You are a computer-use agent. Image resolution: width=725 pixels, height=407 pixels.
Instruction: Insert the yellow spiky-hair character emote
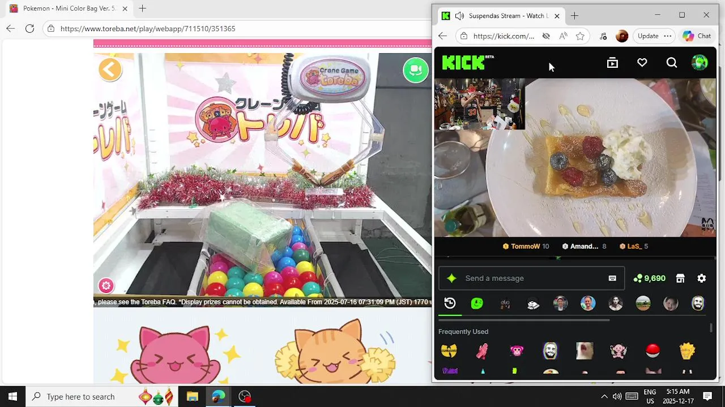687,351
